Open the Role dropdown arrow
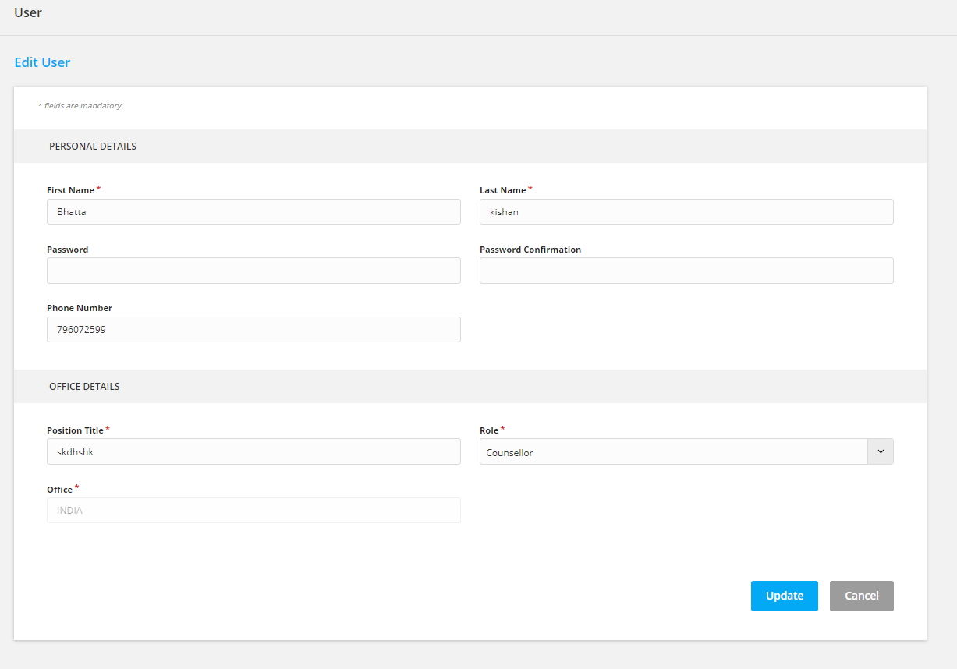957x669 pixels. click(x=881, y=451)
